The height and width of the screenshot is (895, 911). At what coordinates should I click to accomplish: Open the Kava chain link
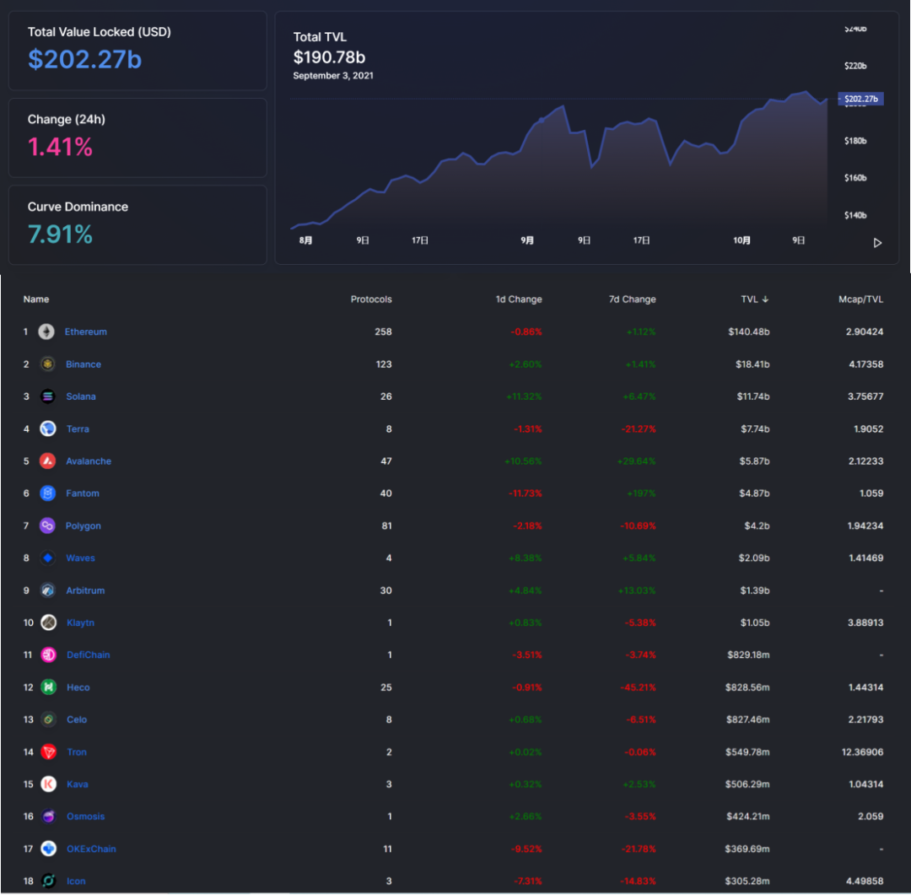click(78, 784)
